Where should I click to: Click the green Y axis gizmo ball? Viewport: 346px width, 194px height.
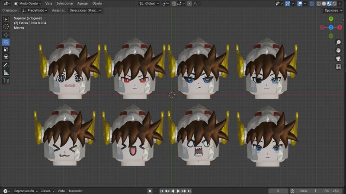tap(331, 19)
